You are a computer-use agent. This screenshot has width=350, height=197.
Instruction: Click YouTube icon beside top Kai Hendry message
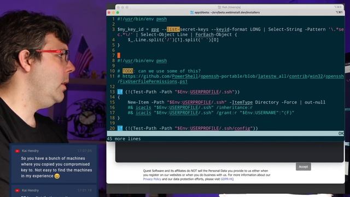pyautogui.click(x=17, y=151)
